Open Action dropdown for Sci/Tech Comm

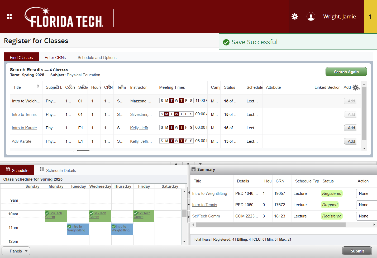[x=366, y=216]
